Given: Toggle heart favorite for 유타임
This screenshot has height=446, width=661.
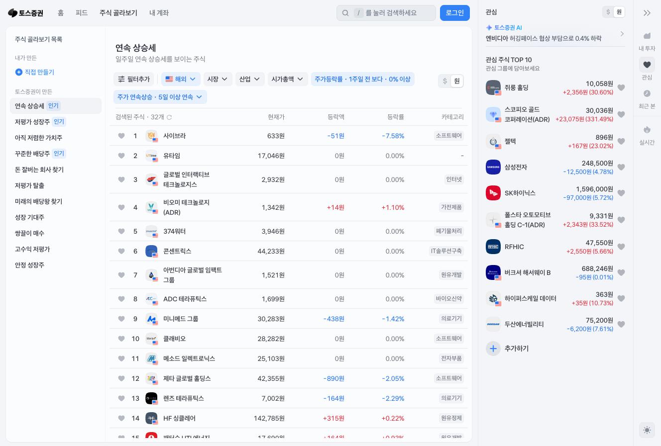Looking at the screenshot, I should [121, 156].
